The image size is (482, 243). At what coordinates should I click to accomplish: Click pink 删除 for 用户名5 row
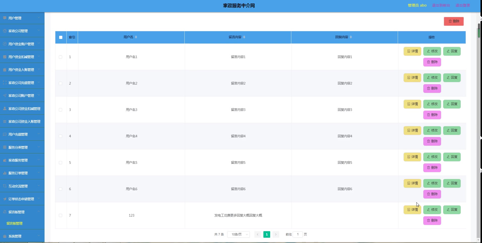coord(432,168)
